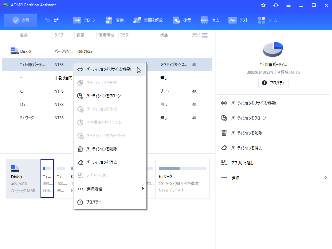Choose パーティションをクローン in context menu
The height and width of the screenshot is (249, 332).
pos(110,96)
